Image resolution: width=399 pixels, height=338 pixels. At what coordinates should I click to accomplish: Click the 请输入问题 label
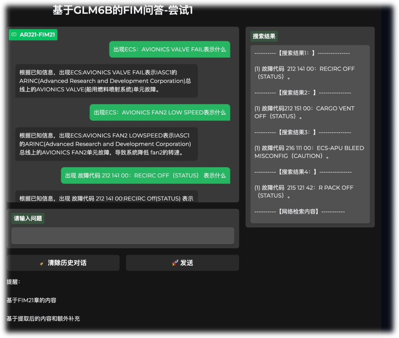pos(28,218)
